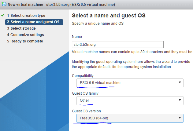Open the FreeBSD (64-bit) combo box
Image resolution: width=193 pixels, height=131 pixels.
[130, 118]
